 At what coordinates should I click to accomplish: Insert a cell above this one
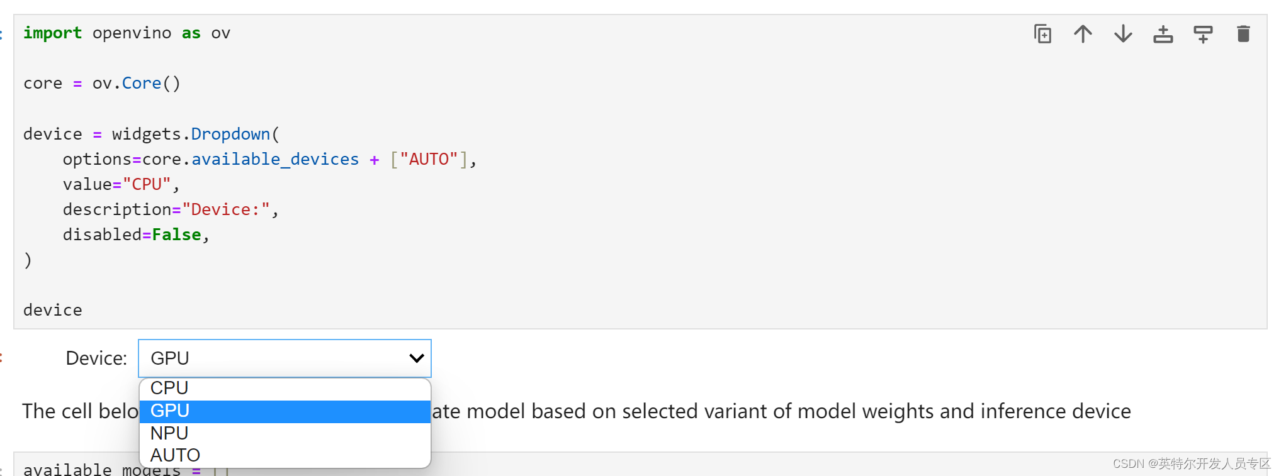point(1163,34)
